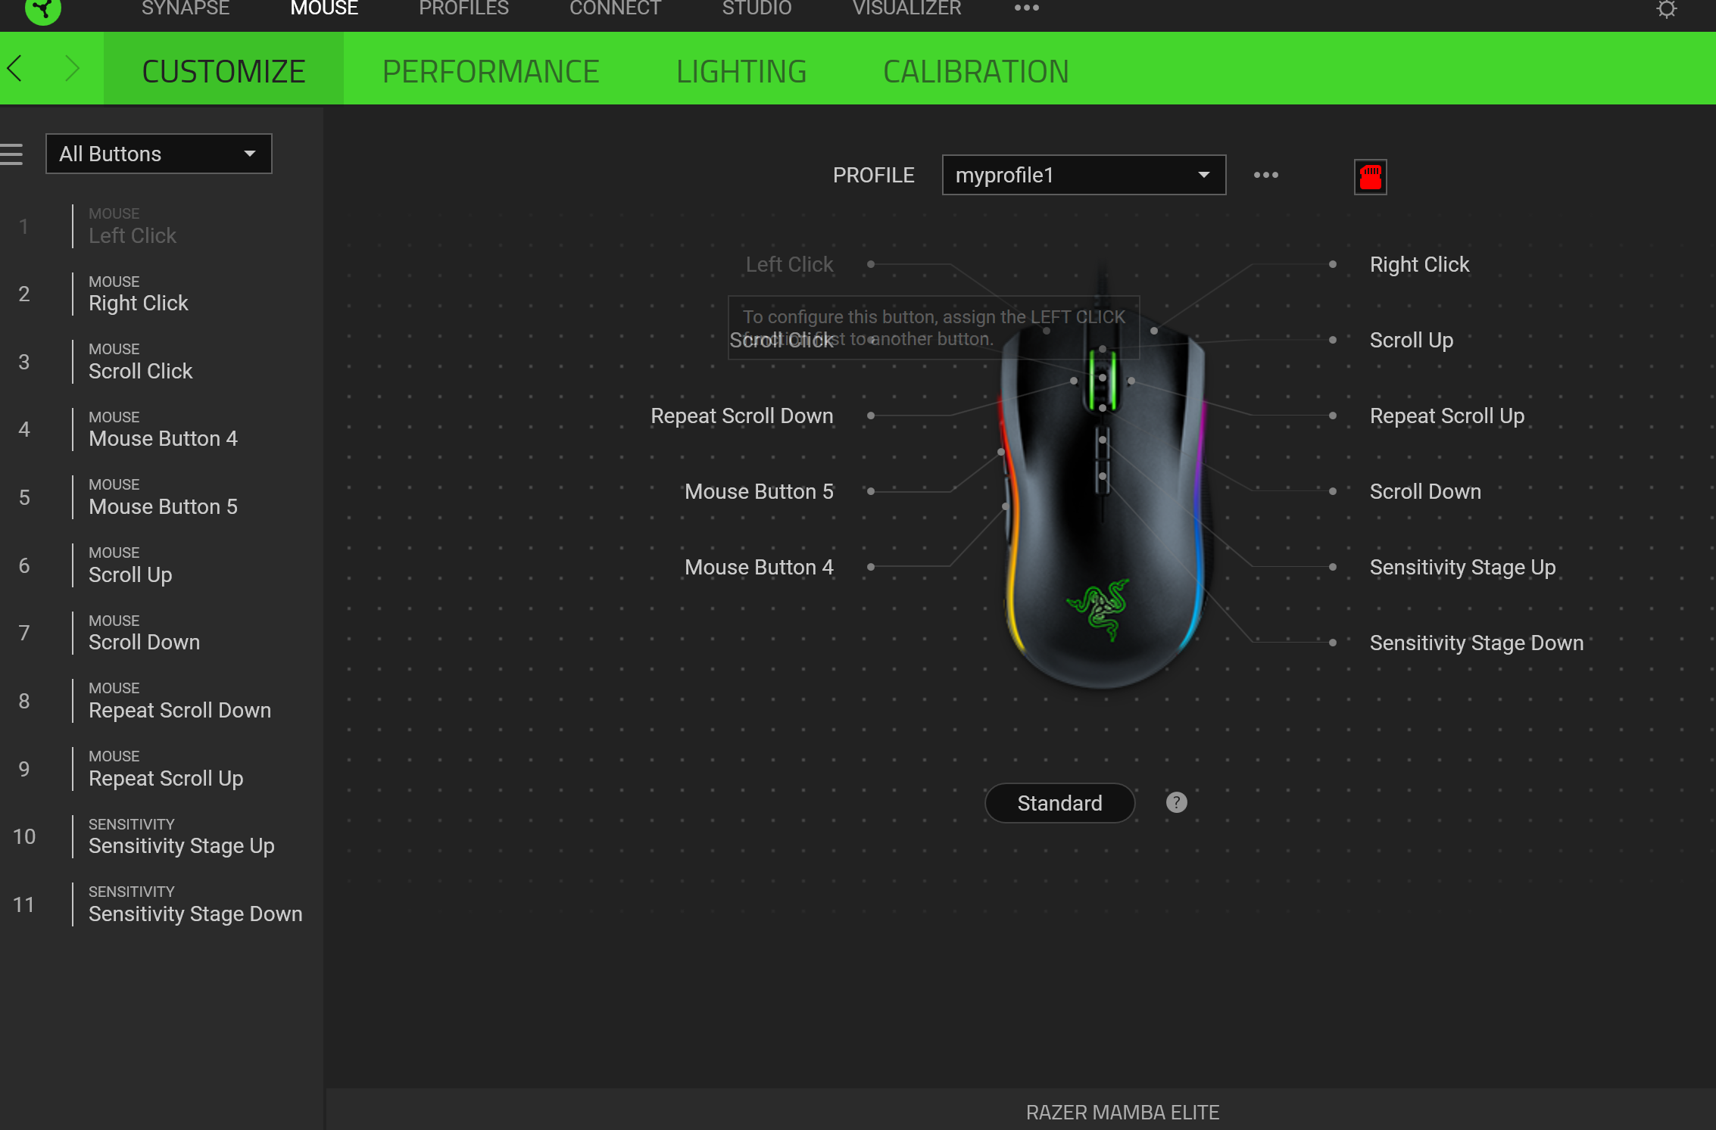1716x1130 pixels.
Task: Open the PROFILES menu item
Action: pos(463,8)
